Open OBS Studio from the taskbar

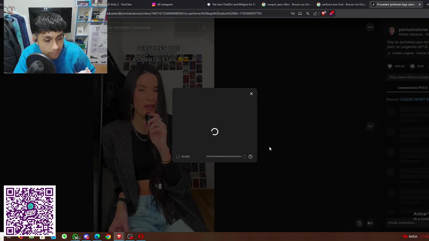130,237
